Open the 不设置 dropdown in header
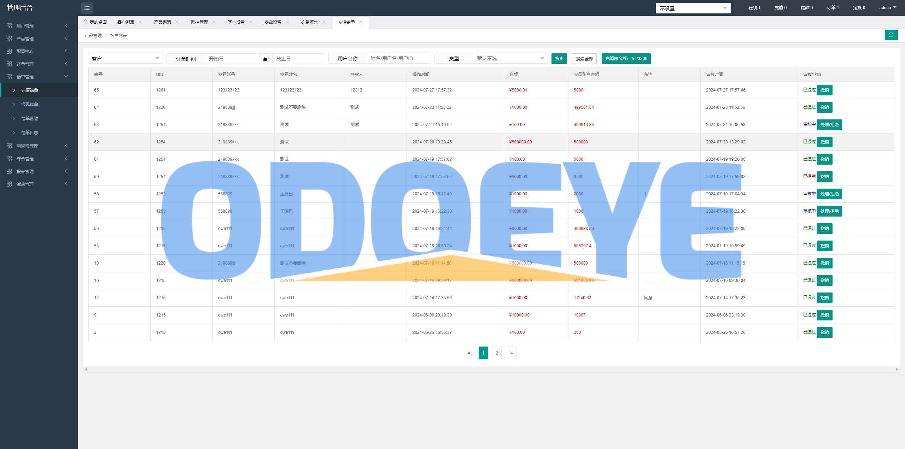The width and height of the screenshot is (905, 449). (x=693, y=8)
